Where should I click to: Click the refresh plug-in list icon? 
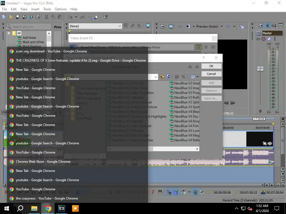tap(168, 77)
